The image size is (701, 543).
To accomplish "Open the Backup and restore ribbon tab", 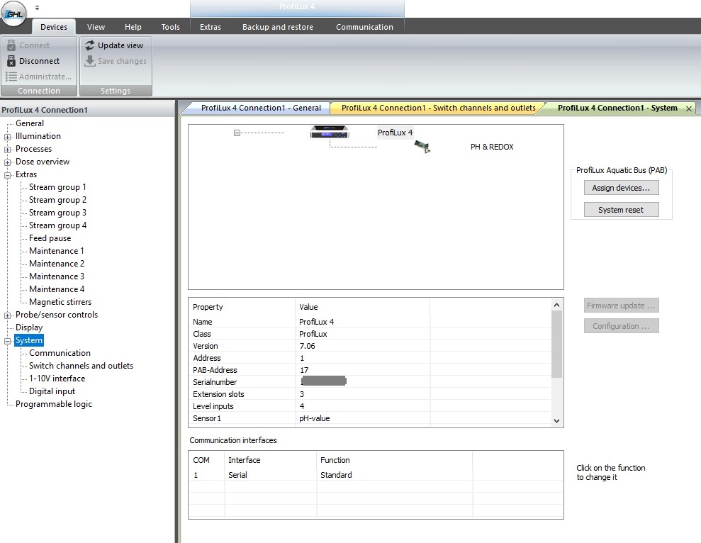I will coord(278,27).
